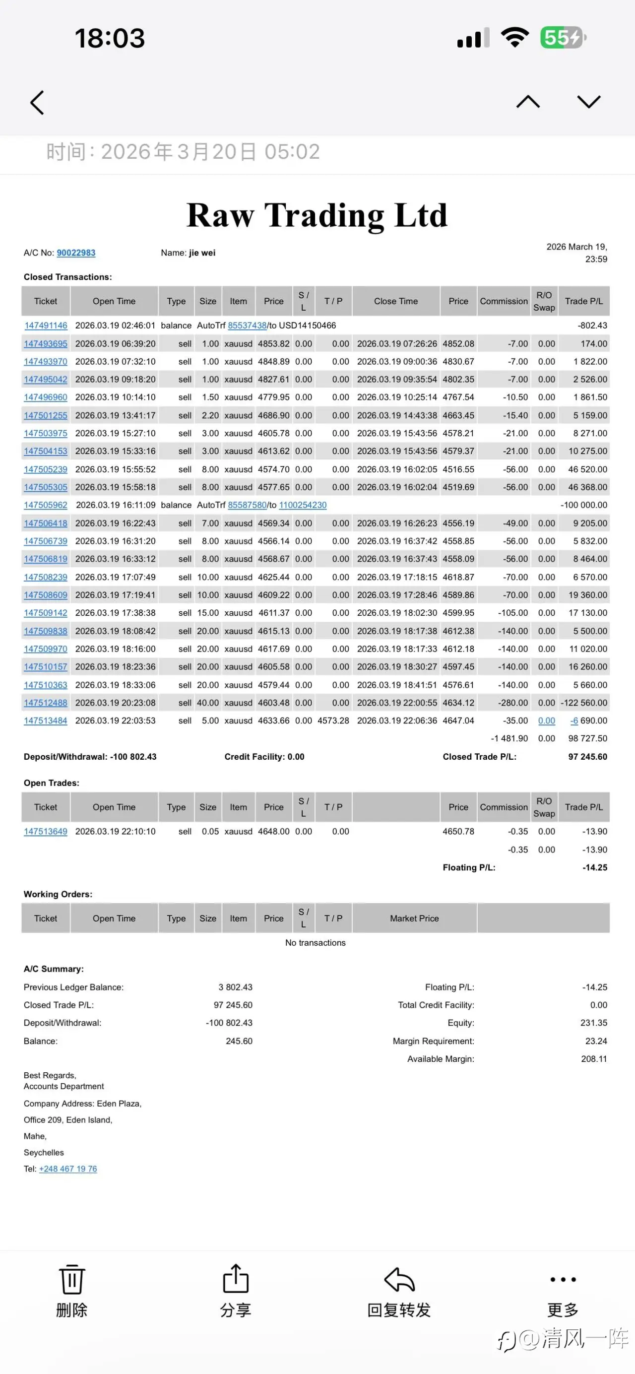Select the Equity value 231.35
635x1374 pixels.
pos(594,1023)
